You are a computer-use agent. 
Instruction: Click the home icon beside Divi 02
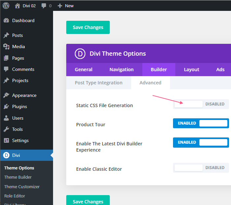tap(17, 6)
